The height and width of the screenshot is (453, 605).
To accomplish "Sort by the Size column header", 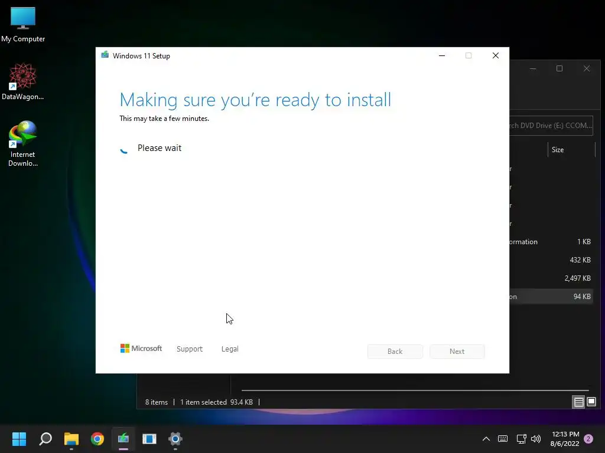I will point(571,150).
